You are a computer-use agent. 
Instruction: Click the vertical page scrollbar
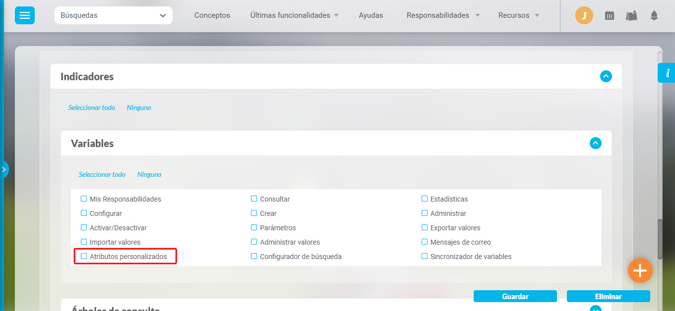660,238
